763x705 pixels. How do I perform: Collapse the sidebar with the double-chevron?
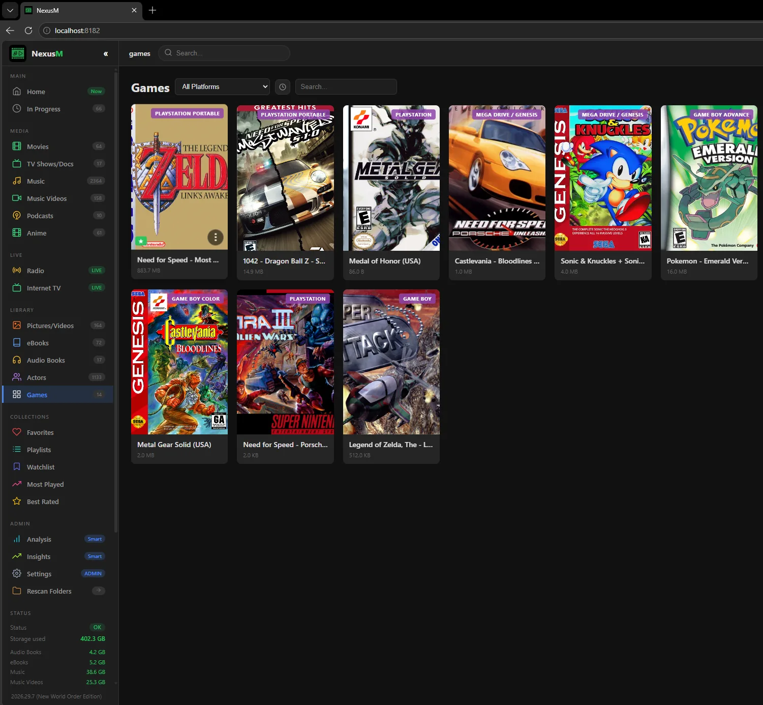pos(106,53)
